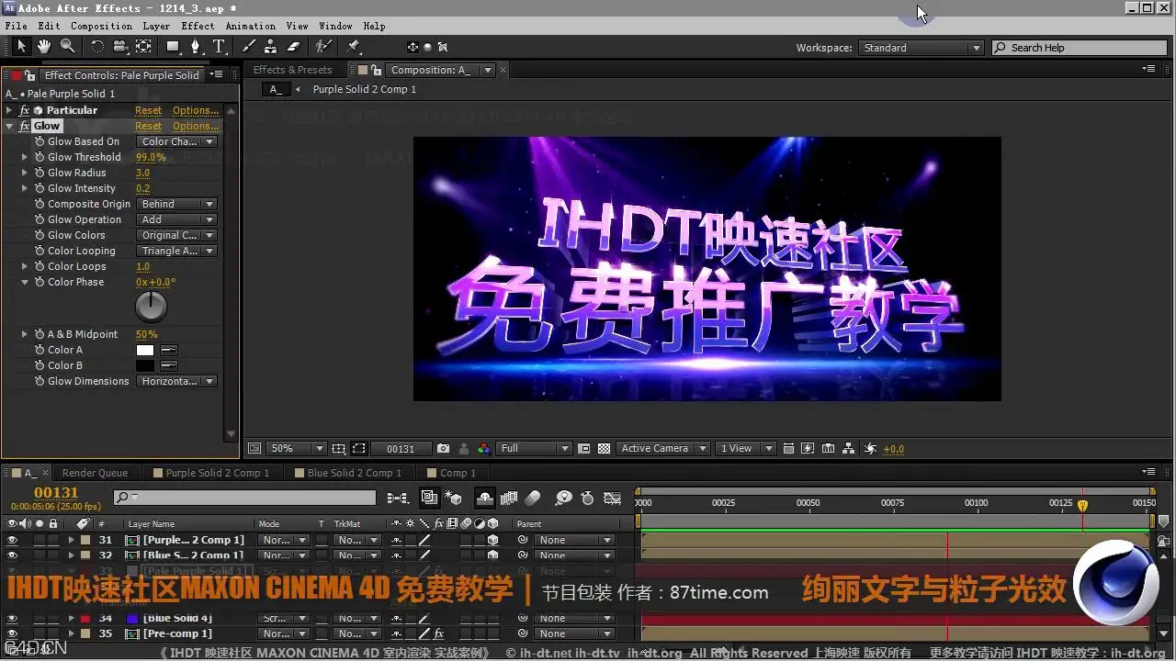Image resolution: width=1176 pixels, height=661 pixels.
Task: Select the Brush tool
Action: (248, 46)
